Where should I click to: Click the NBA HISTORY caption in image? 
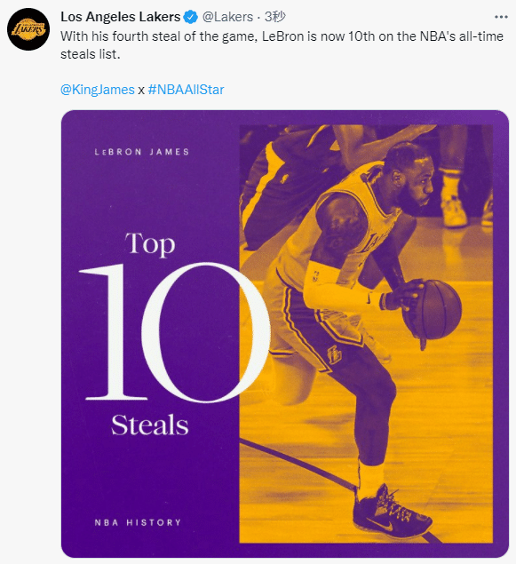pos(138,522)
